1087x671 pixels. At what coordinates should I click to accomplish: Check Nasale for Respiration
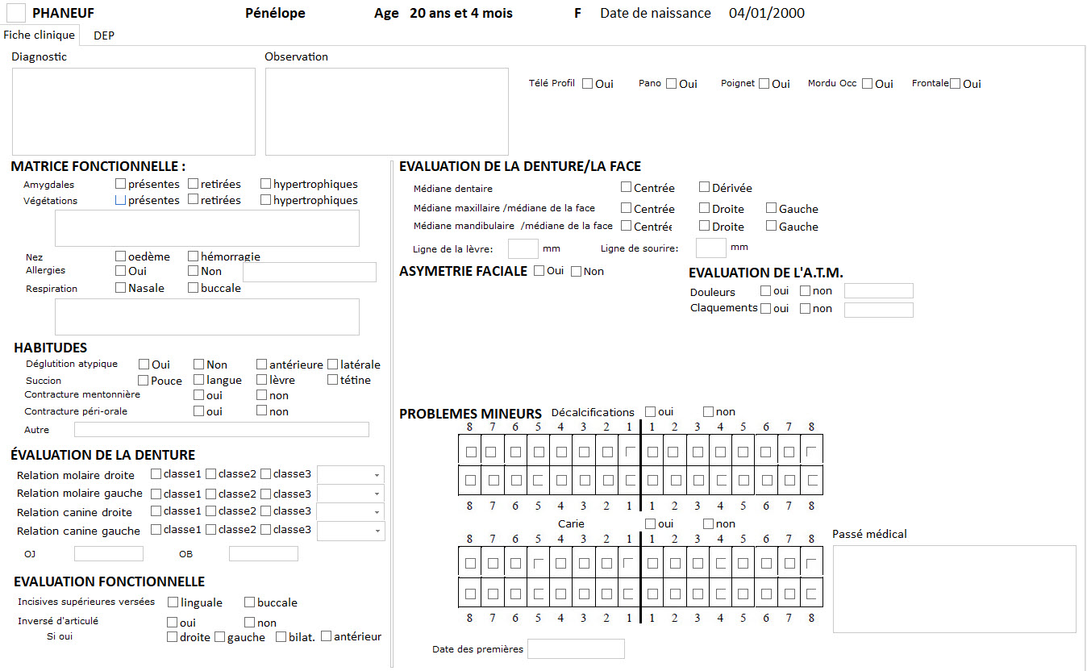point(119,287)
